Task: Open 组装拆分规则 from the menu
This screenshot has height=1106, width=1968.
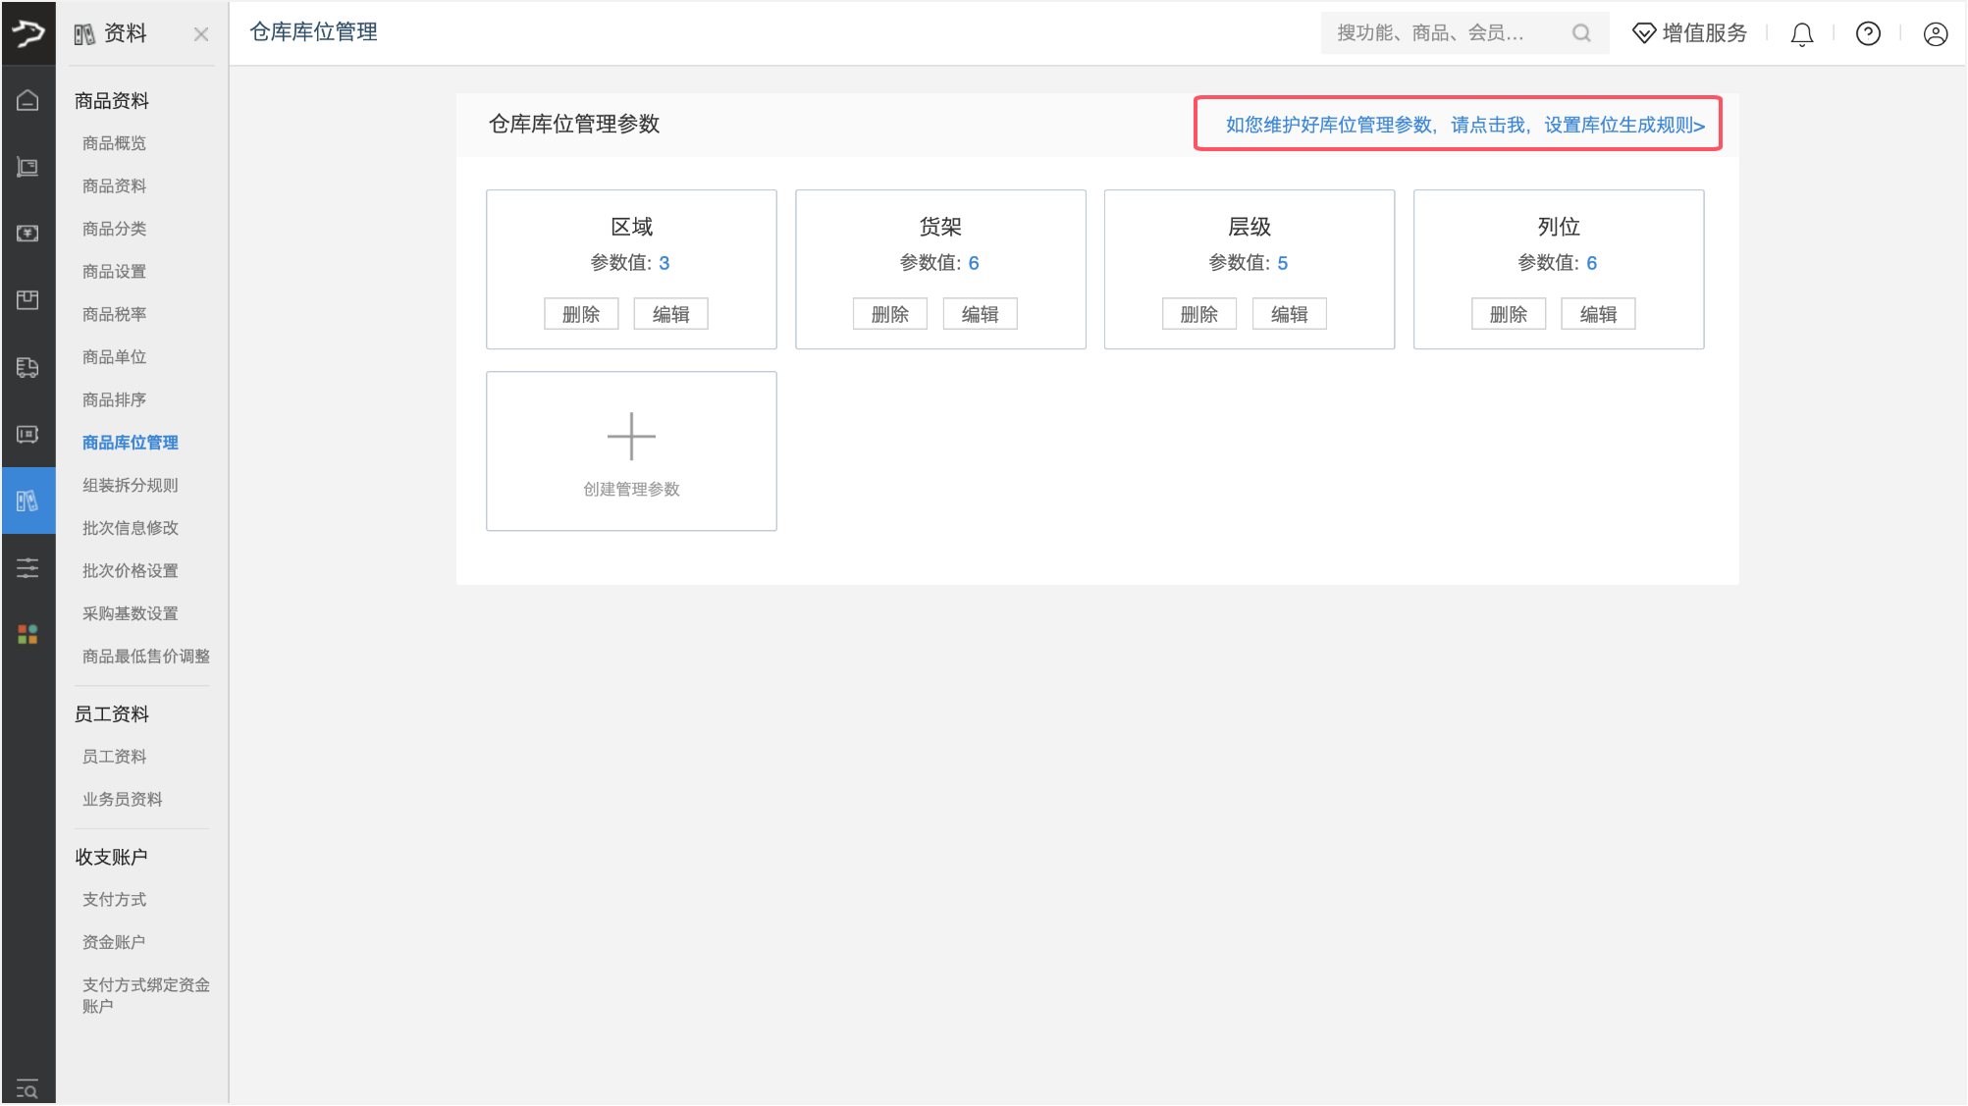Action: (129, 485)
